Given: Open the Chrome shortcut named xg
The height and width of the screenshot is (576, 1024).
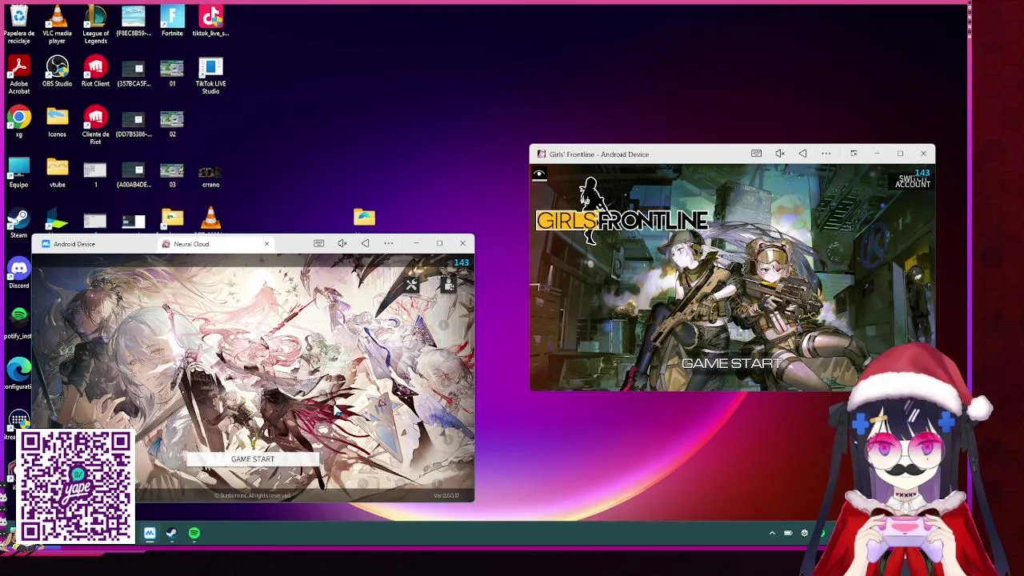Looking at the screenshot, I should [x=19, y=122].
